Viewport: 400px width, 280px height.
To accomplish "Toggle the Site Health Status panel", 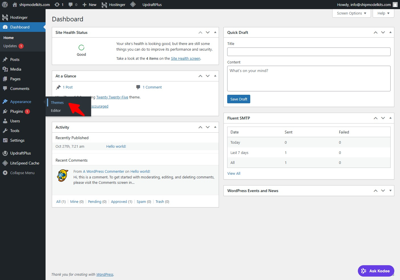I will pos(215,32).
